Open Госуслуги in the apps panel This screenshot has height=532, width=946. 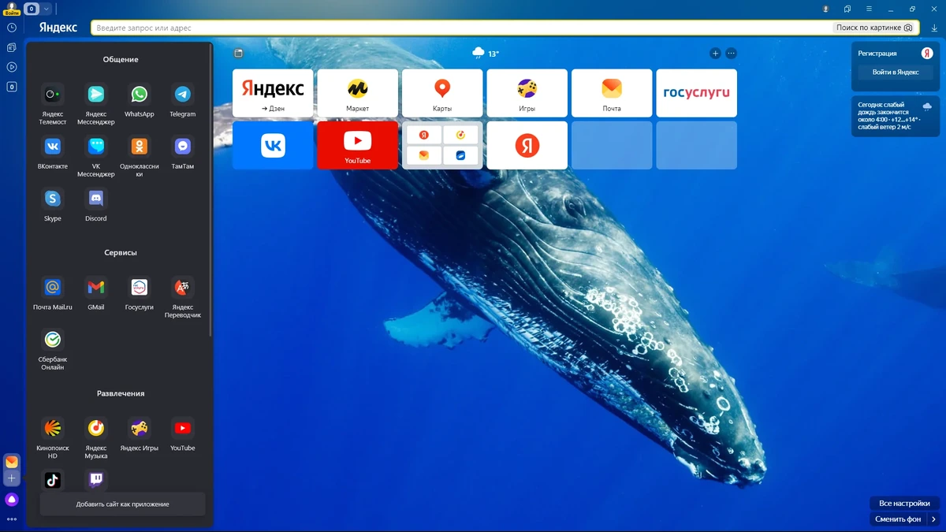(140, 288)
